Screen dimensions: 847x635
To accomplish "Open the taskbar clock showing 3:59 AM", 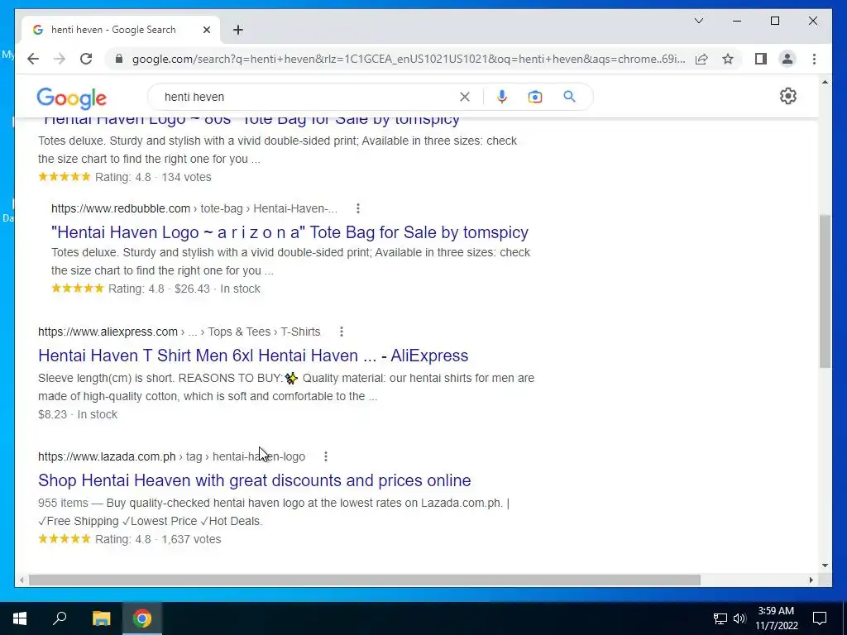I will coord(776,618).
